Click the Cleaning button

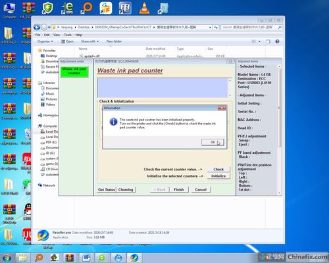126,189
